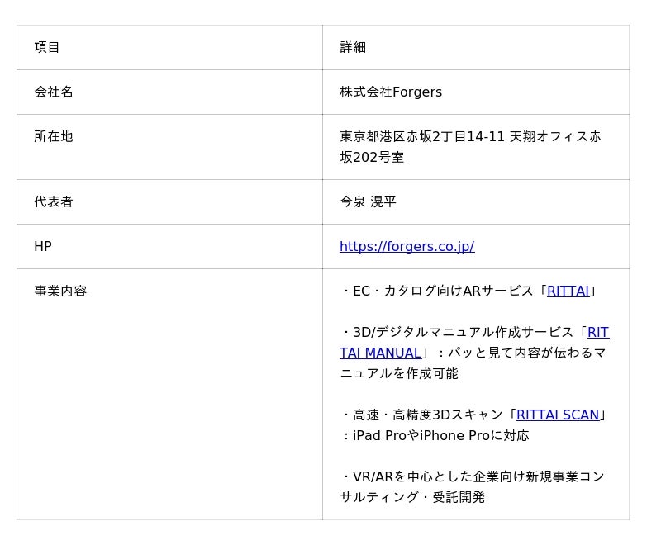Select the 代表者 label cell
Screen dimensions: 661x545
pyautogui.click(x=54, y=201)
